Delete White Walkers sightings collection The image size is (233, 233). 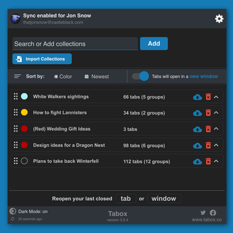pos(208,97)
